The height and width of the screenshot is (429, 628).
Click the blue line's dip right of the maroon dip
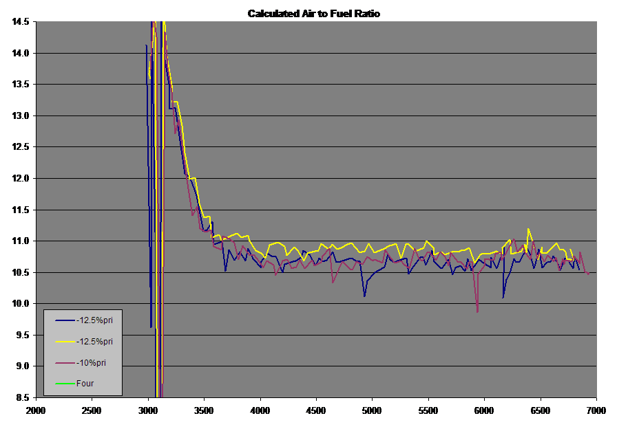[503, 297]
